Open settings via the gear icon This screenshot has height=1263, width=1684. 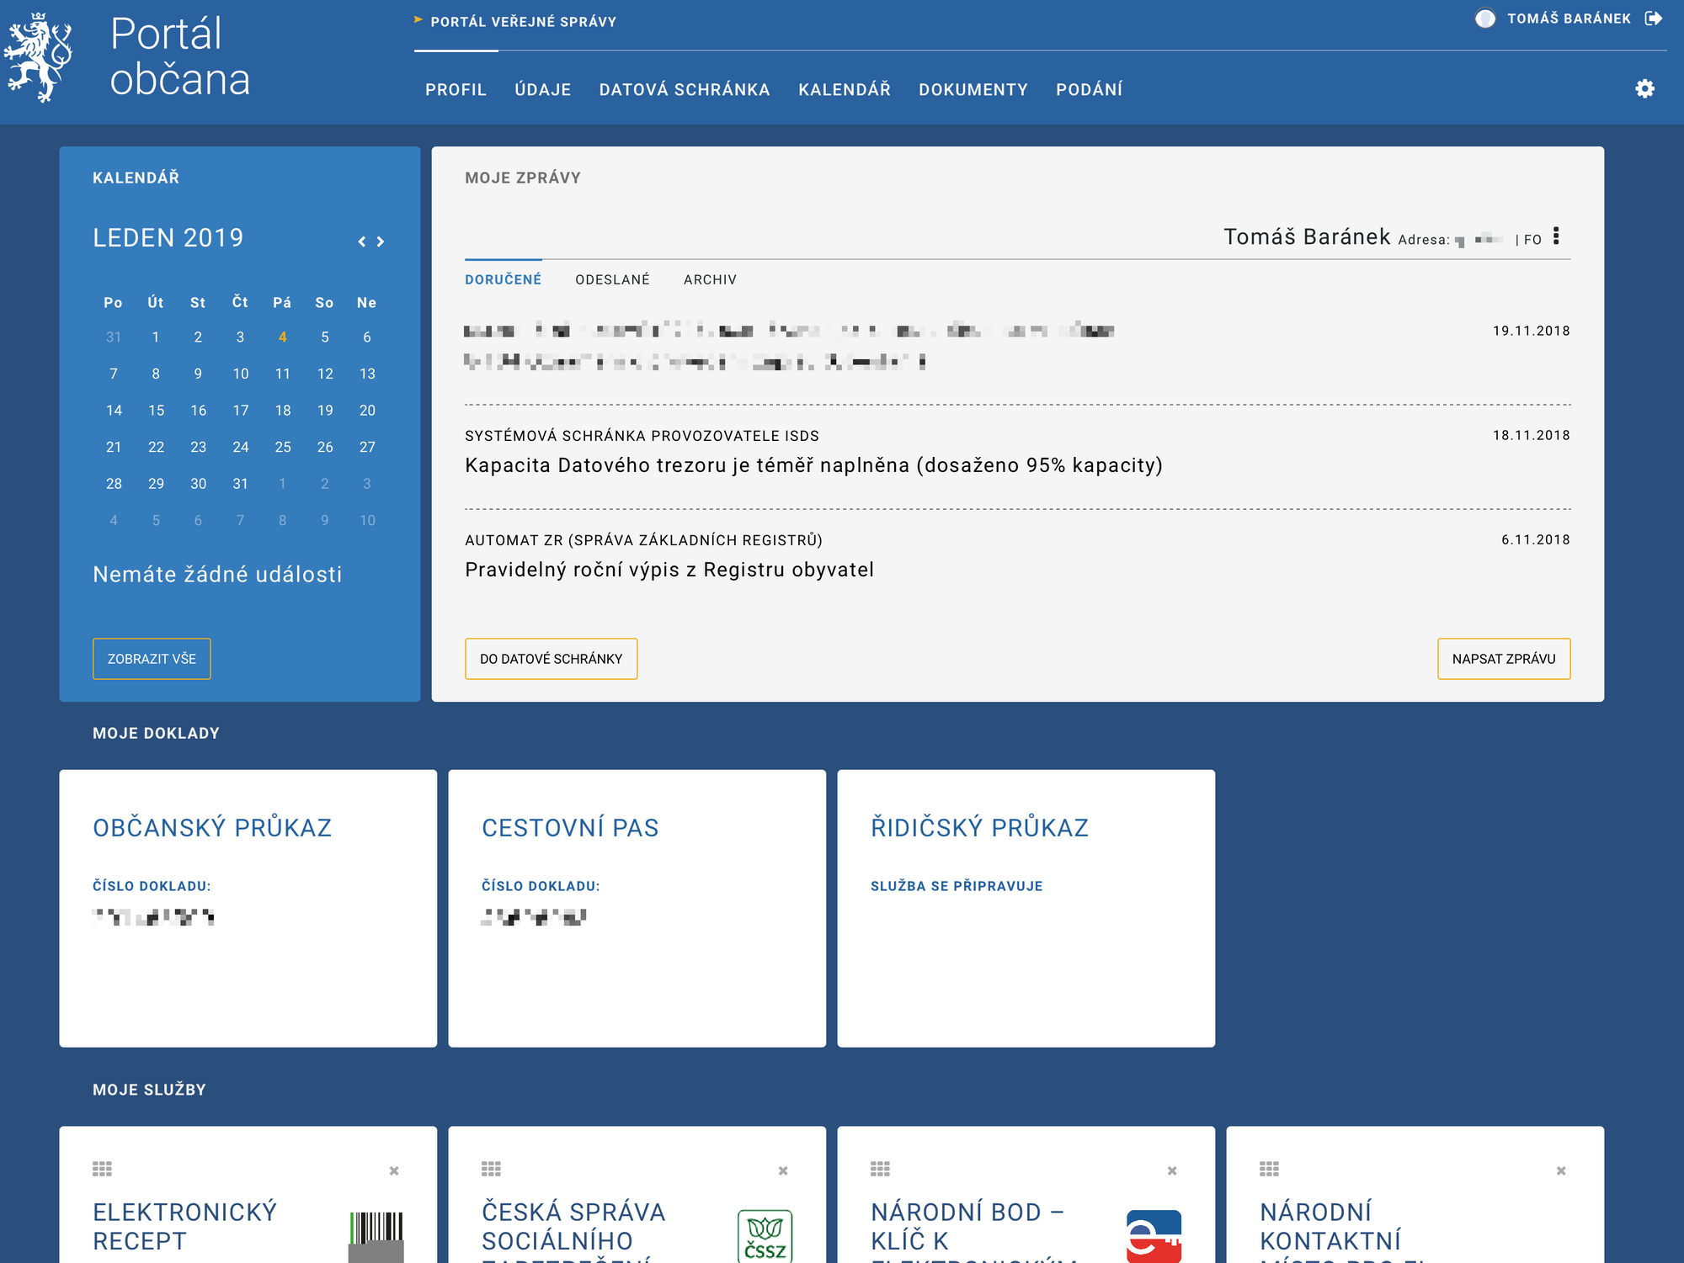click(x=1644, y=89)
